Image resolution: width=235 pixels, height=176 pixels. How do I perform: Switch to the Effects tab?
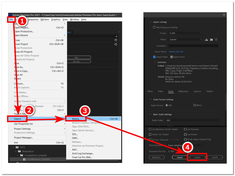coord(150,91)
